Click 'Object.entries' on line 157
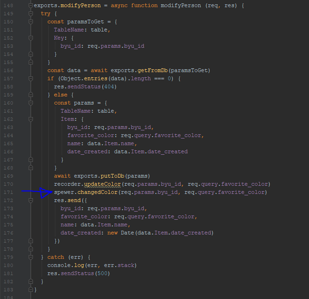Screen dimensions: 309x299 pyautogui.click(x=84, y=78)
